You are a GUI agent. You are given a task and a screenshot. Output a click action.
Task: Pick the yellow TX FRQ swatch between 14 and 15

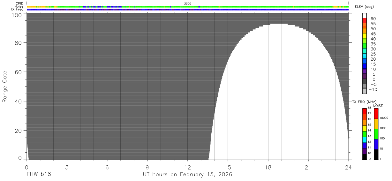365,128
